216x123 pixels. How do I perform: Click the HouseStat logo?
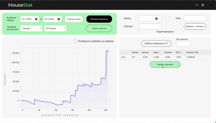coord(20,5)
